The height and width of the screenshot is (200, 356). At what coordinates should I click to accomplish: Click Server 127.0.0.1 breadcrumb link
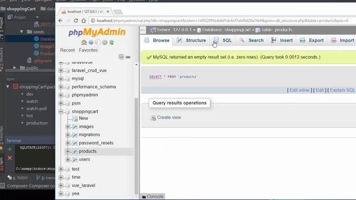point(174,29)
